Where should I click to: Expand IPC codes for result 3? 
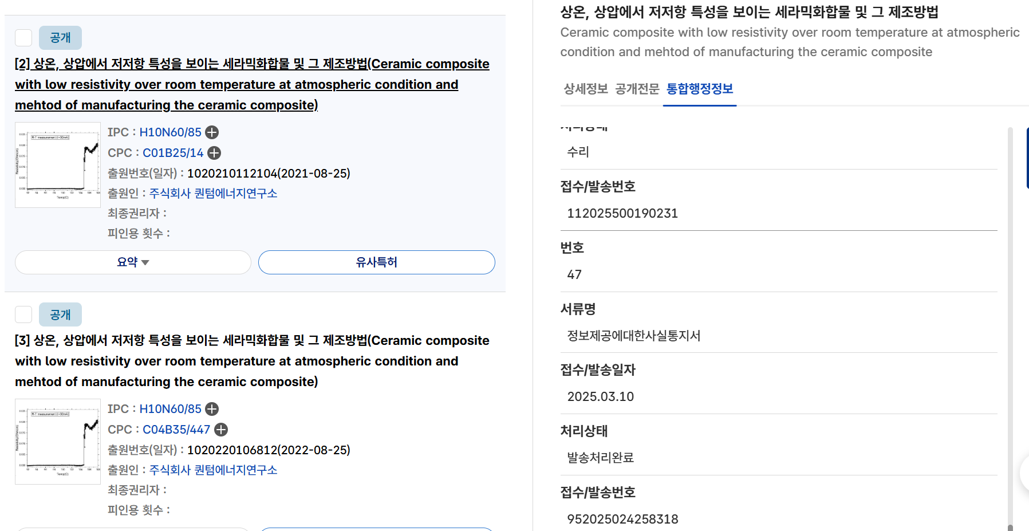coord(212,409)
